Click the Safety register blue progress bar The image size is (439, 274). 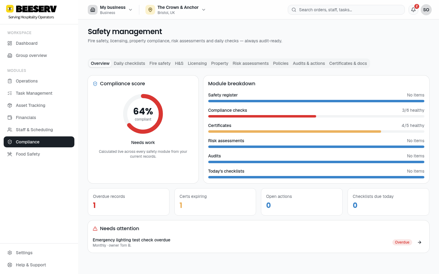[316, 101]
